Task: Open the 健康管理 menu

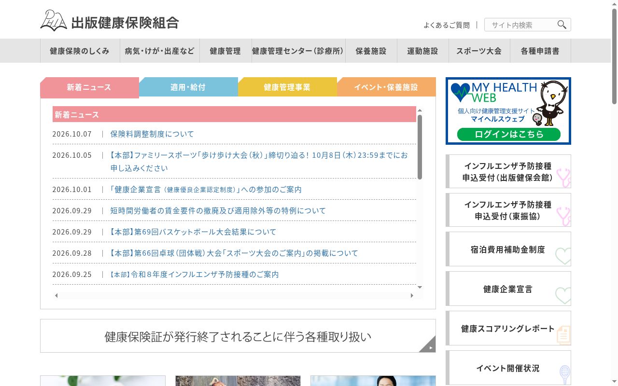Action: 225,51
